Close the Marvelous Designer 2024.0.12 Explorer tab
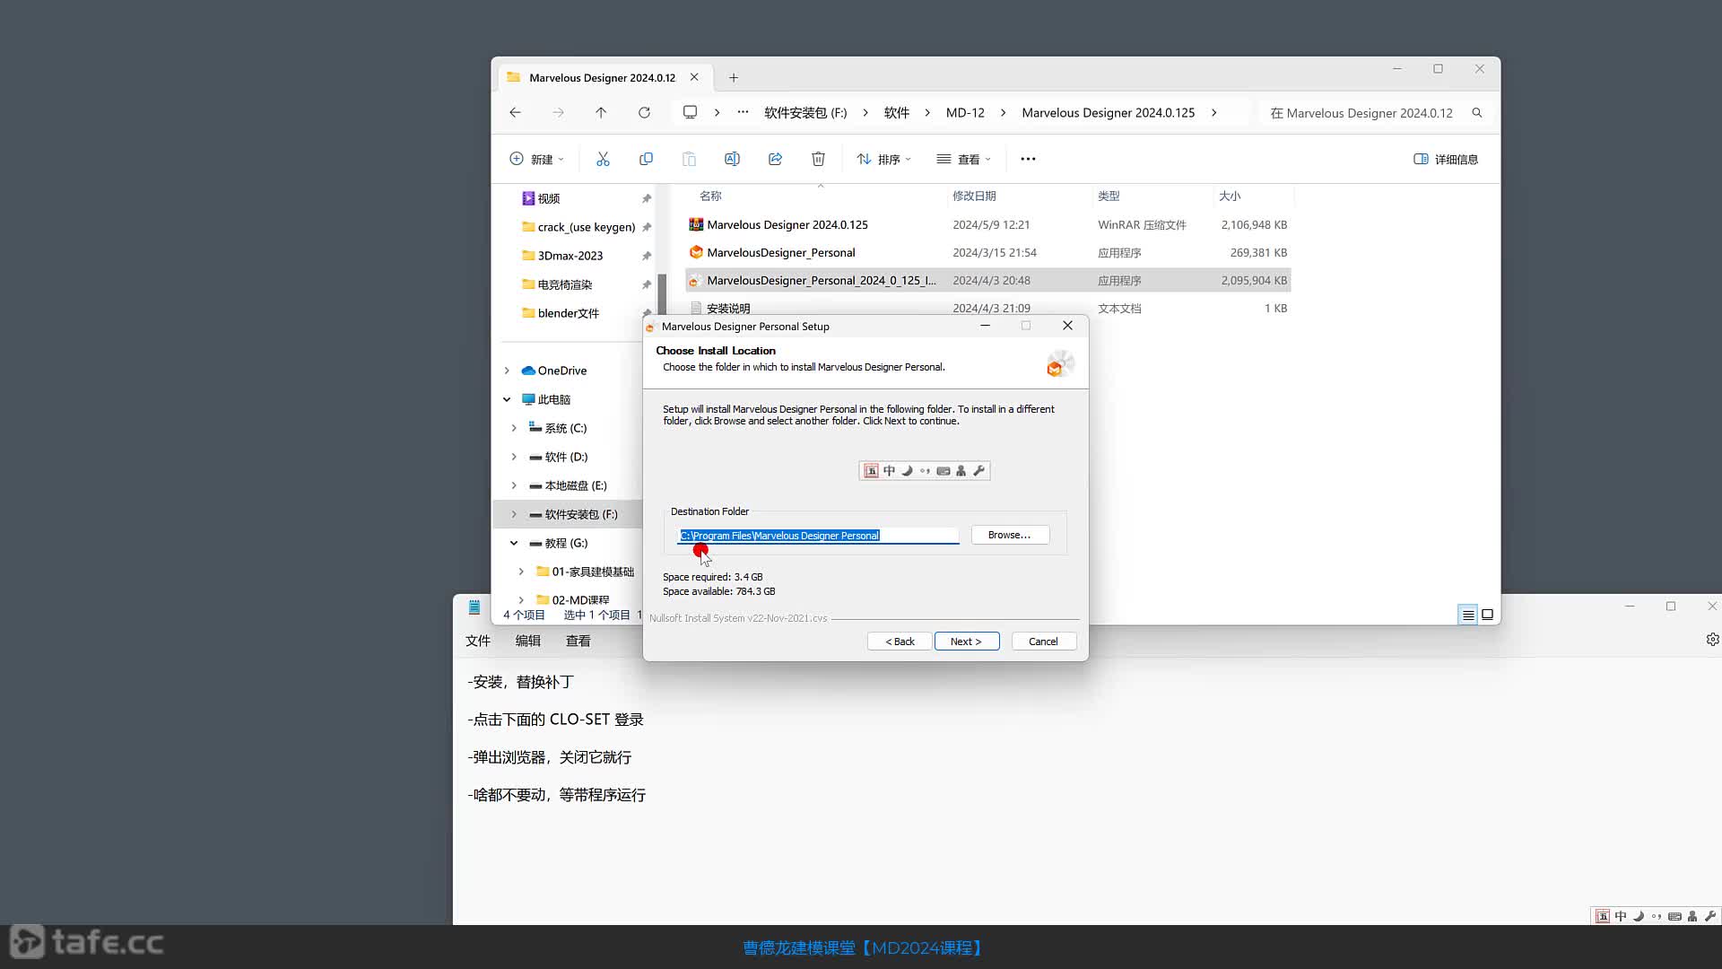 (x=694, y=77)
